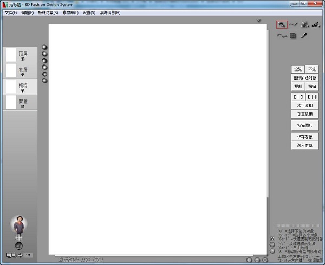Open the checkered fabric sphere
Viewport: 325px width, 265px height.
18,237
